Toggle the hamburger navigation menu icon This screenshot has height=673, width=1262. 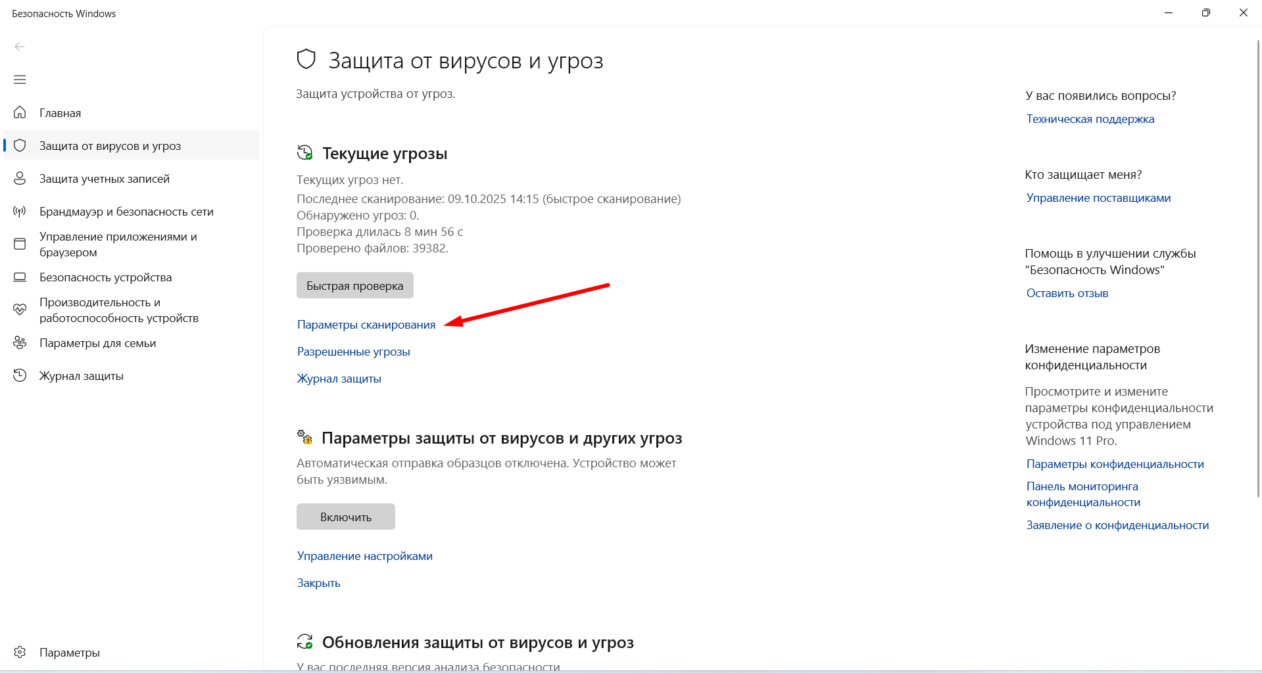(20, 80)
